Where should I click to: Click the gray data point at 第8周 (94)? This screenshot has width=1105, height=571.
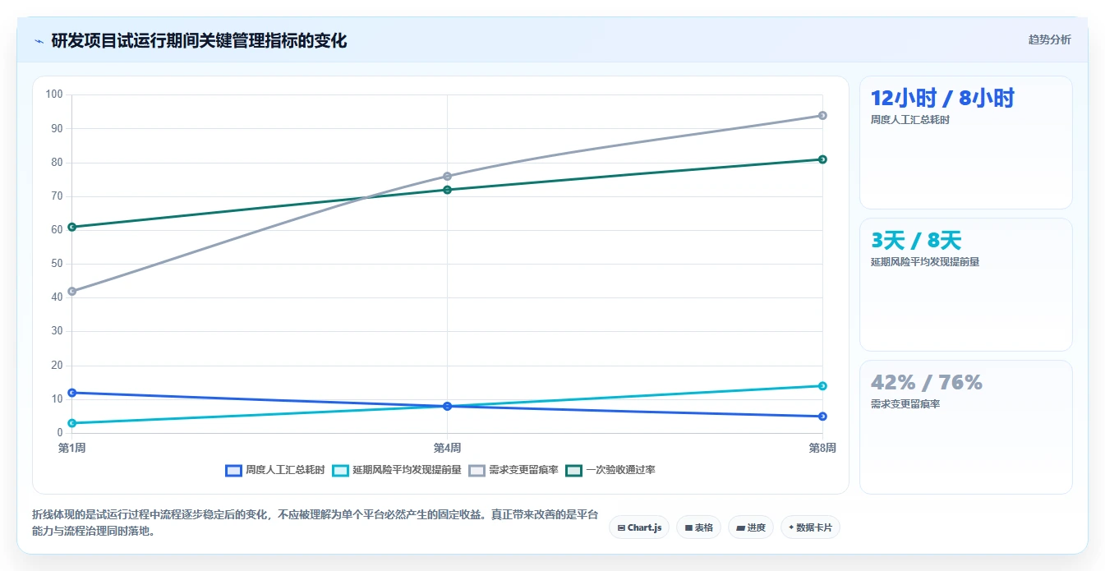pyautogui.click(x=822, y=115)
